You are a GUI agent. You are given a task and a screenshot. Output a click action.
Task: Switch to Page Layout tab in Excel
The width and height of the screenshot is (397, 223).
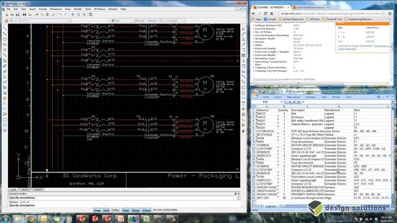coord(293,97)
